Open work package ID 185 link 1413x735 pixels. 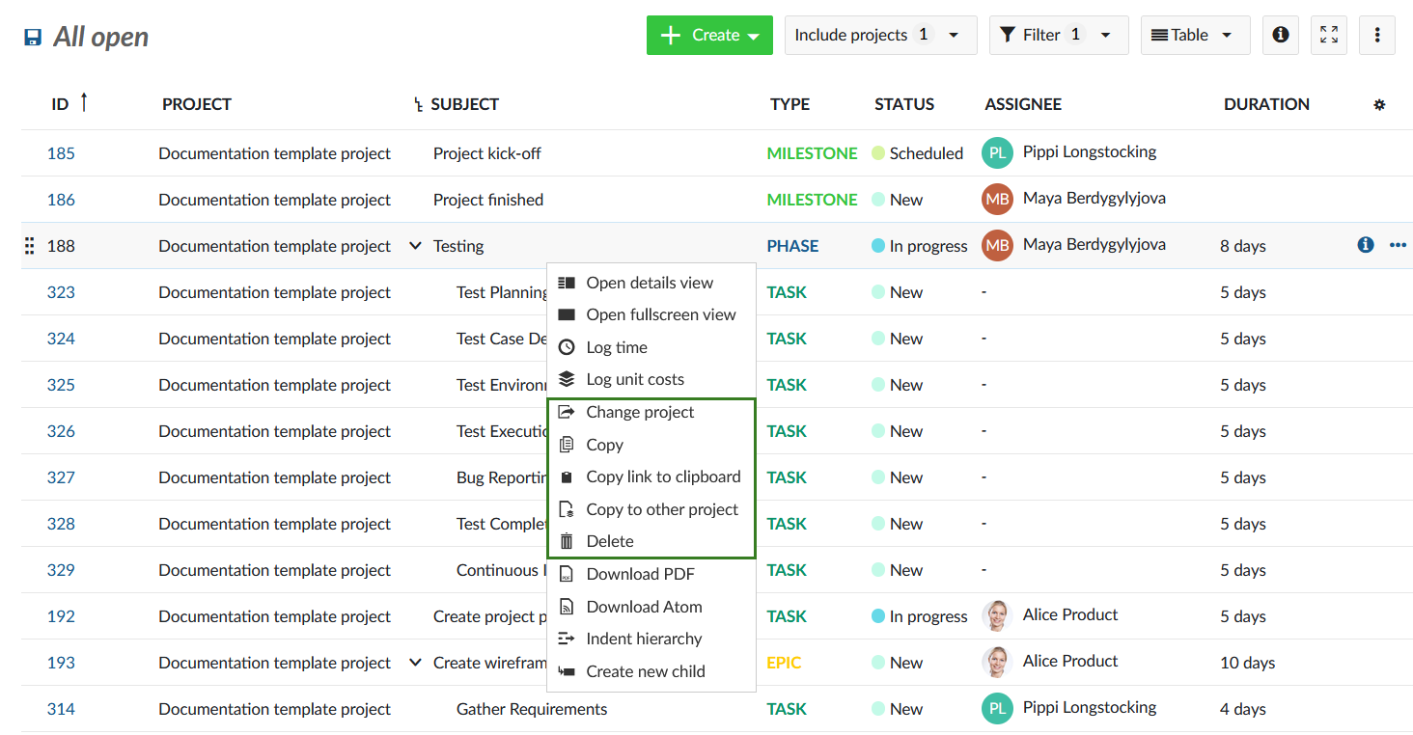[x=61, y=153]
